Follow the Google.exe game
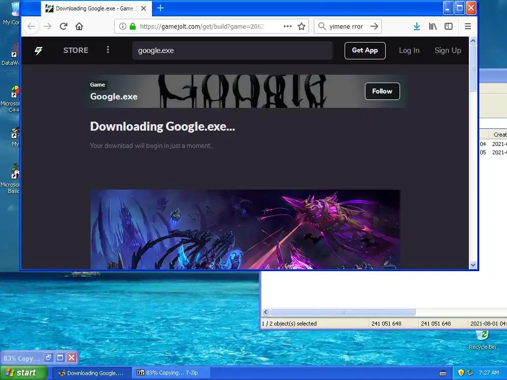Viewport: 507px width, 380px height. point(382,91)
